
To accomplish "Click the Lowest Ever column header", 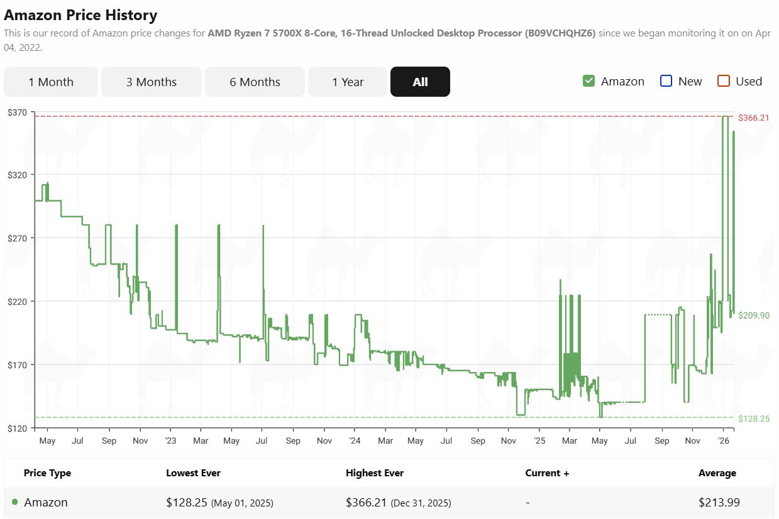I will (193, 473).
